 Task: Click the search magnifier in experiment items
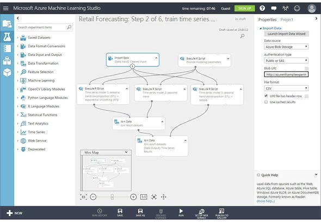[69, 27]
